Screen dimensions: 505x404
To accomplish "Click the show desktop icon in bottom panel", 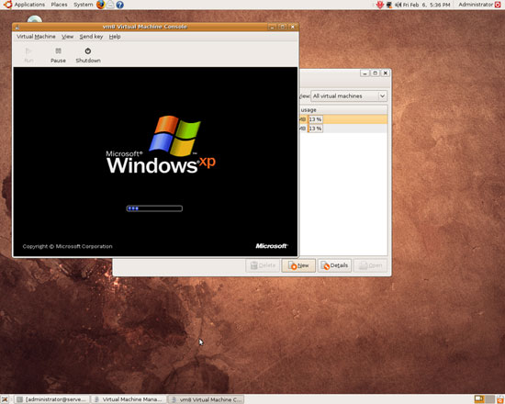I will point(5,399).
